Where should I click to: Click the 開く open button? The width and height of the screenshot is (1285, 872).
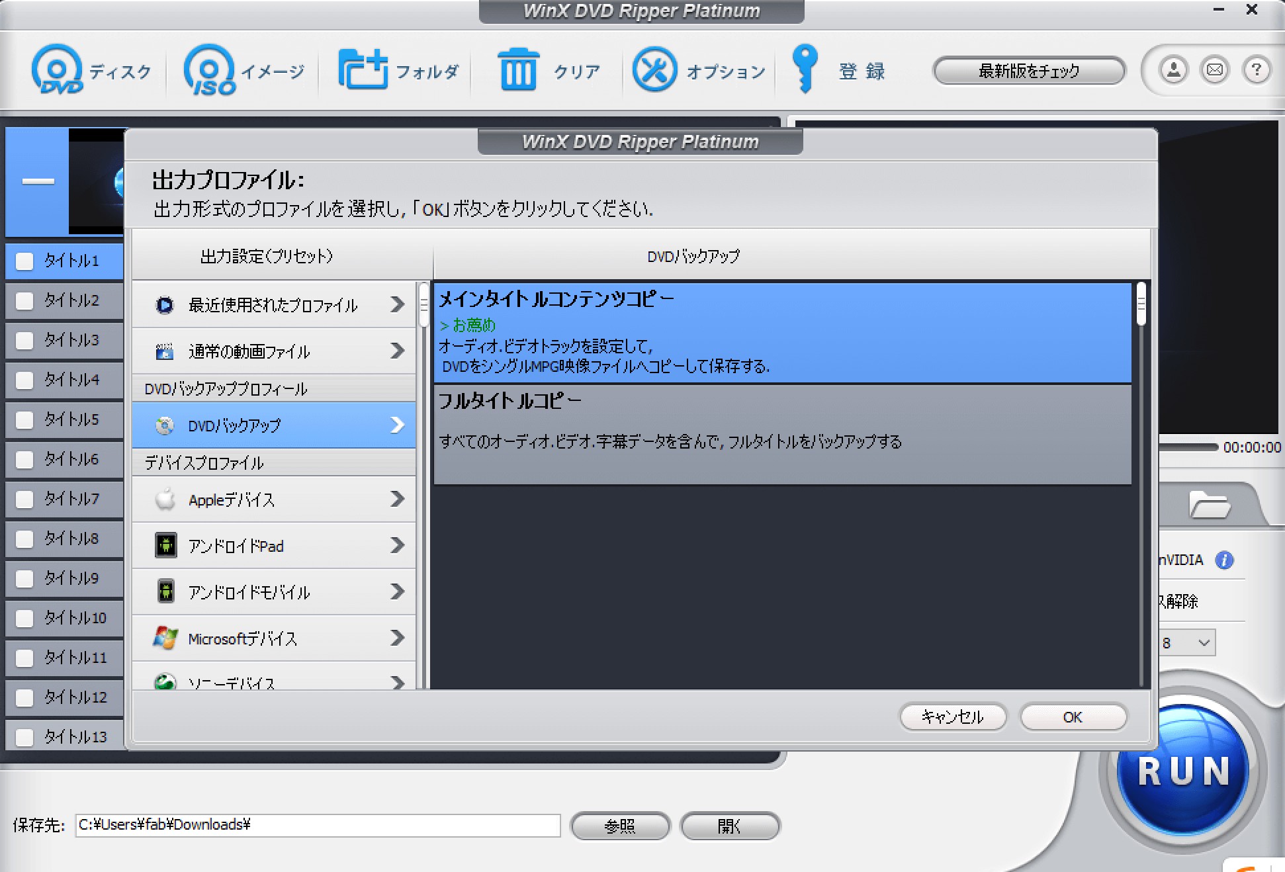[x=730, y=826]
